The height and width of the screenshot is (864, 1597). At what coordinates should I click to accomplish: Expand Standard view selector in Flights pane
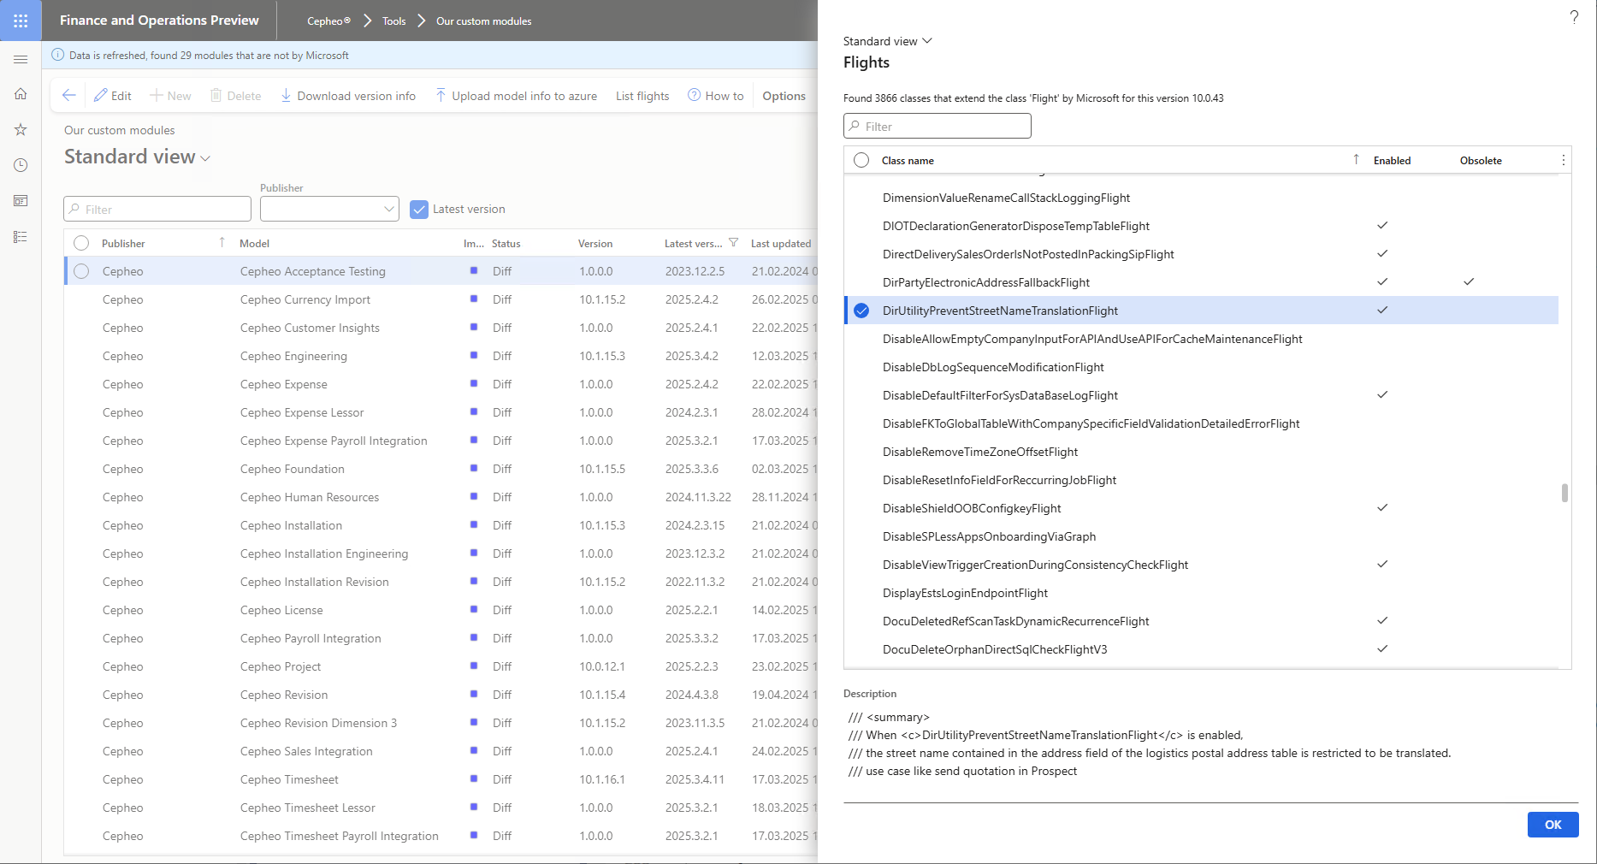(887, 41)
